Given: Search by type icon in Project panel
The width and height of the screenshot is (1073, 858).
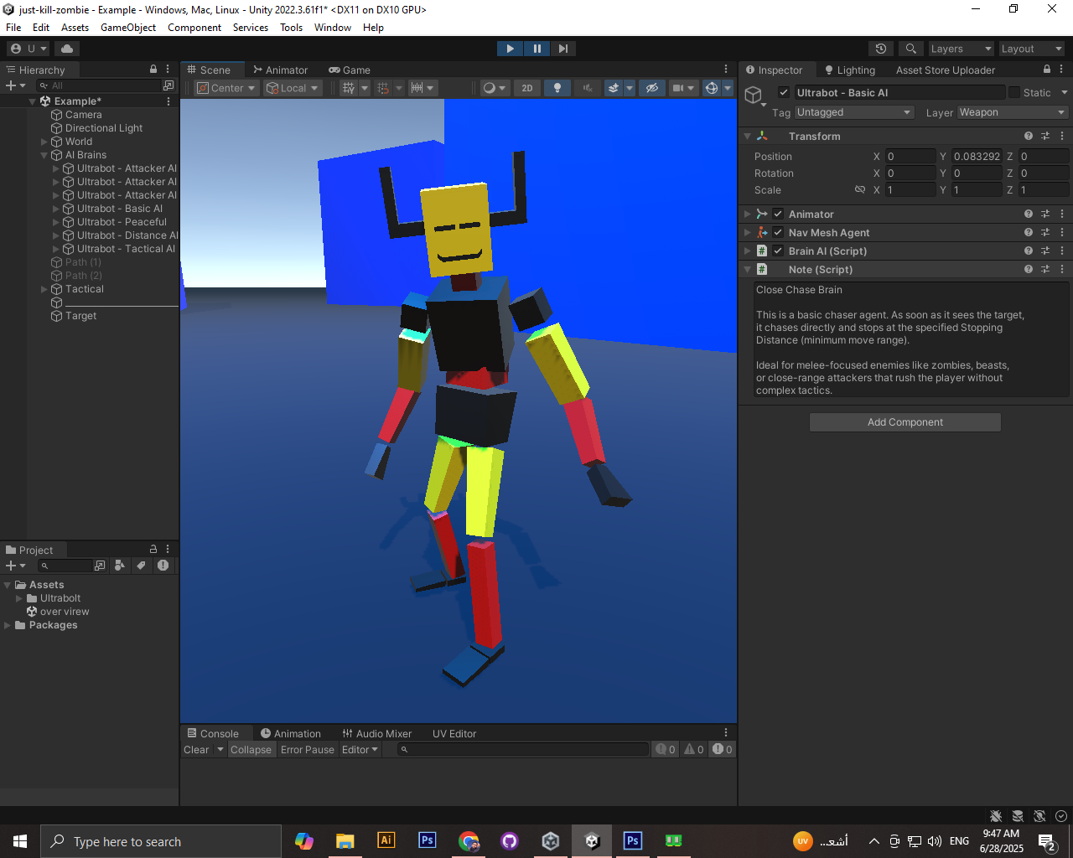Looking at the screenshot, I should (120, 566).
